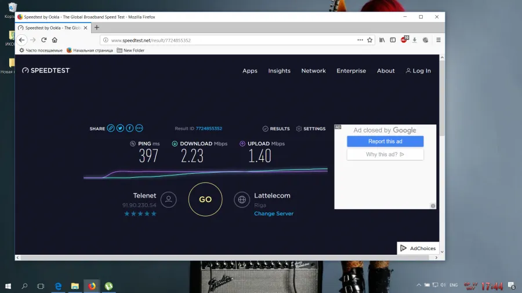Open File Explorer from taskbar
The height and width of the screenshot is (293, 522).
click(x=75, y=285)
